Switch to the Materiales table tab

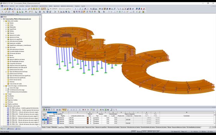(x=54, y=127)
